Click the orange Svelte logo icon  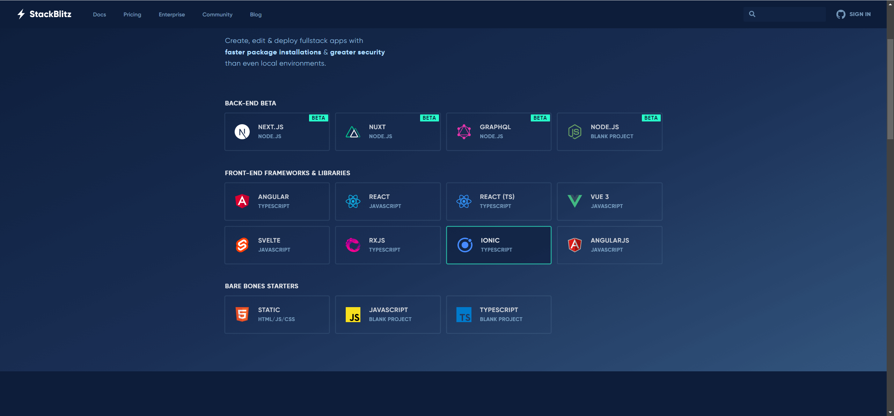[x=242, y=245]
